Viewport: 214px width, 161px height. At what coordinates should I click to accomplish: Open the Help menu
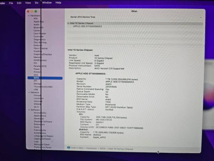coord(58,3)
